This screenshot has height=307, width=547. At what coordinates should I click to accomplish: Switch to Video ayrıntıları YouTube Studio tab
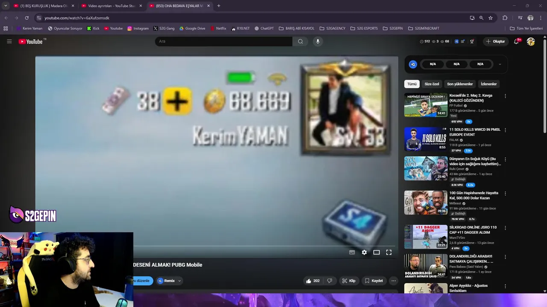tap(112, 6)
